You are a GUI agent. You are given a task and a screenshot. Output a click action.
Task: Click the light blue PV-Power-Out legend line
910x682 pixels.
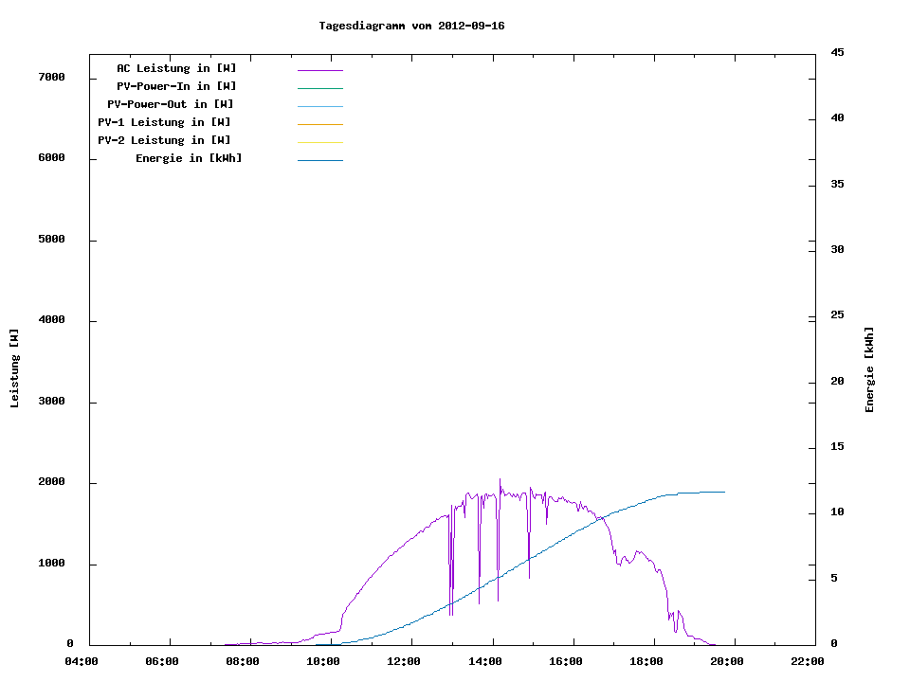pyautogui.click(x=319, y=106)
